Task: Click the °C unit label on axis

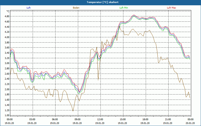Action: 8,11
